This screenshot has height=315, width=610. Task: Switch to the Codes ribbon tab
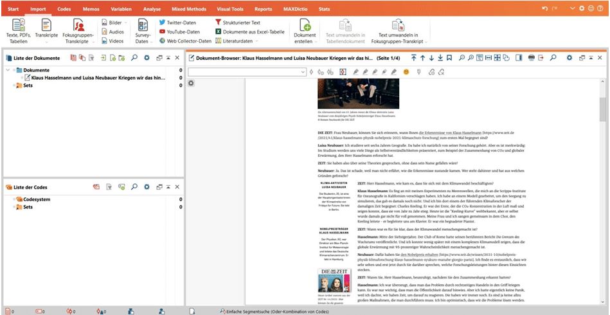[64, 9]
